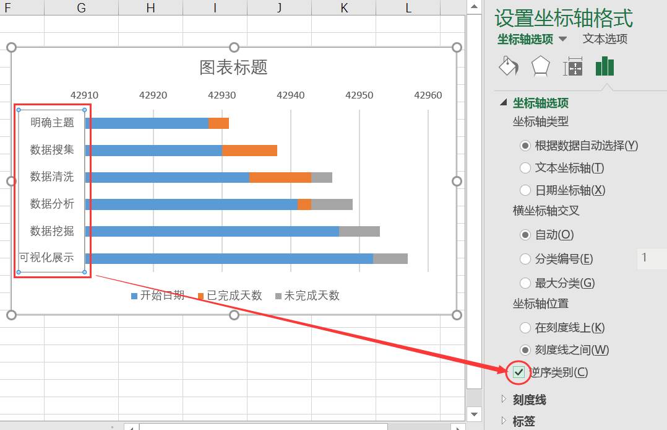Screen dimensions: 667x430
Task: Click the blue bar for 可视化展示
Action: point(230,259)
